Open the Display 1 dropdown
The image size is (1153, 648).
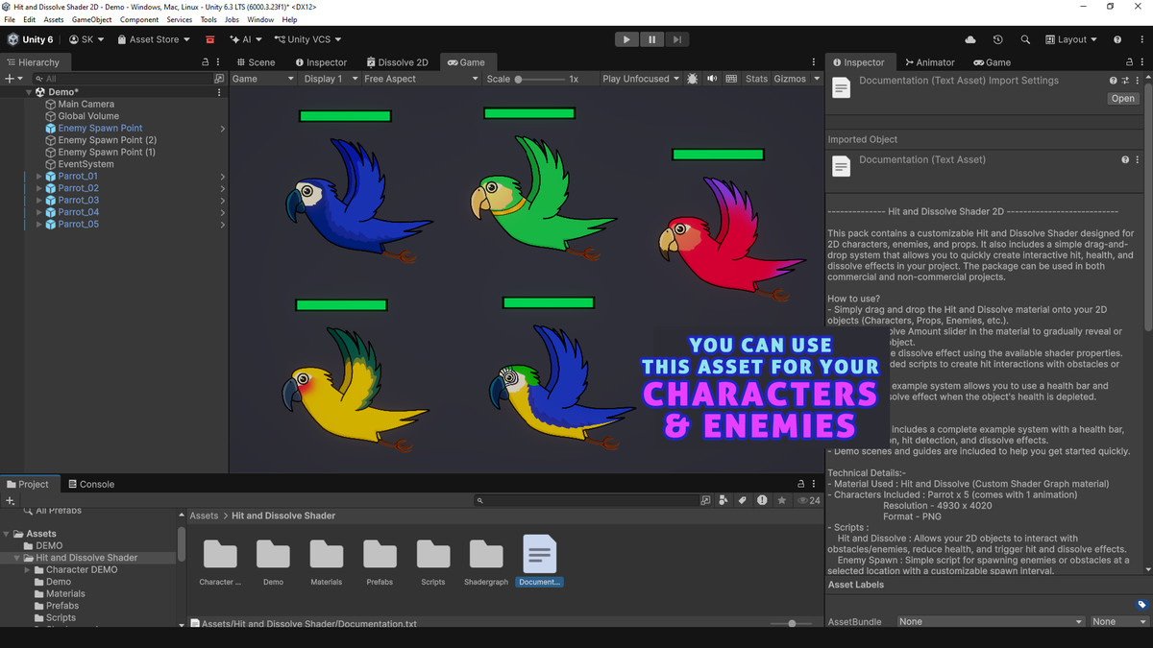(x=331, y=79)
